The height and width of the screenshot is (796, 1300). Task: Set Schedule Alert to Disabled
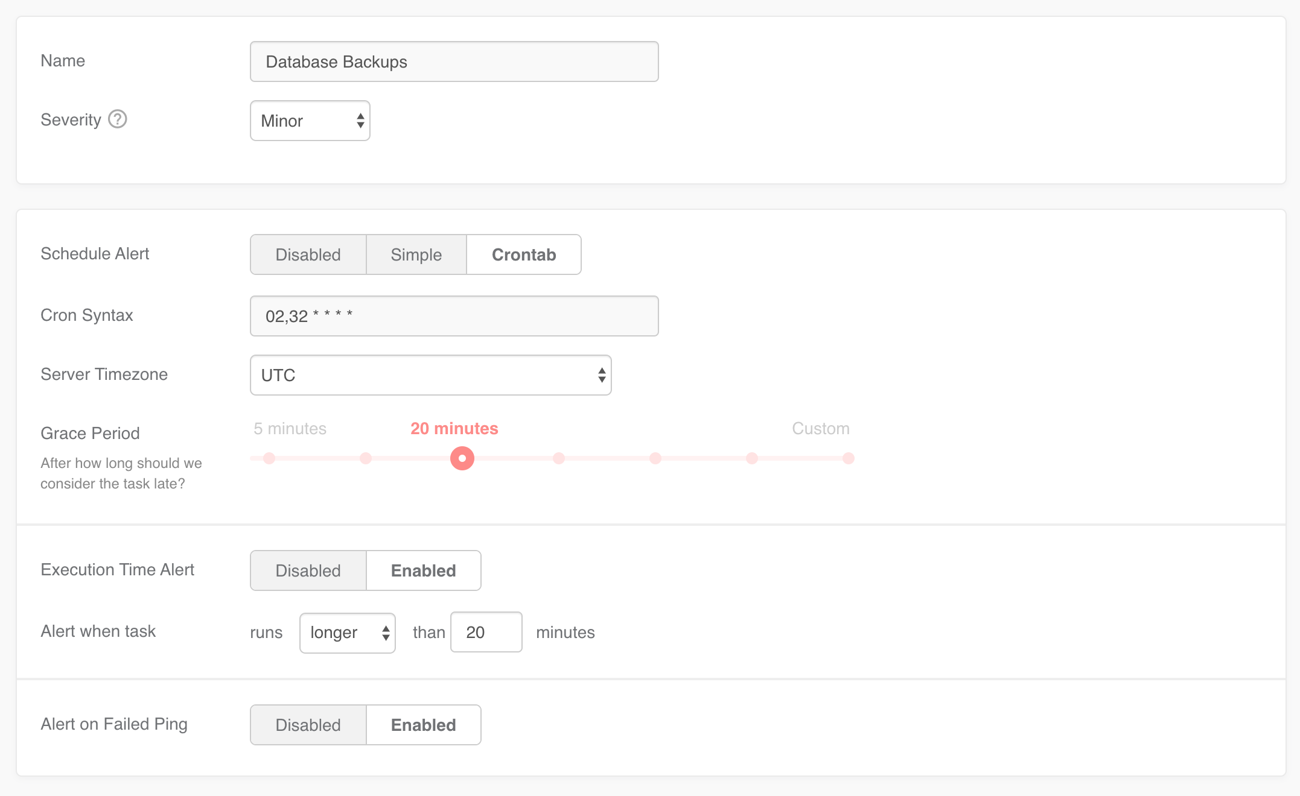click(308, 254)
